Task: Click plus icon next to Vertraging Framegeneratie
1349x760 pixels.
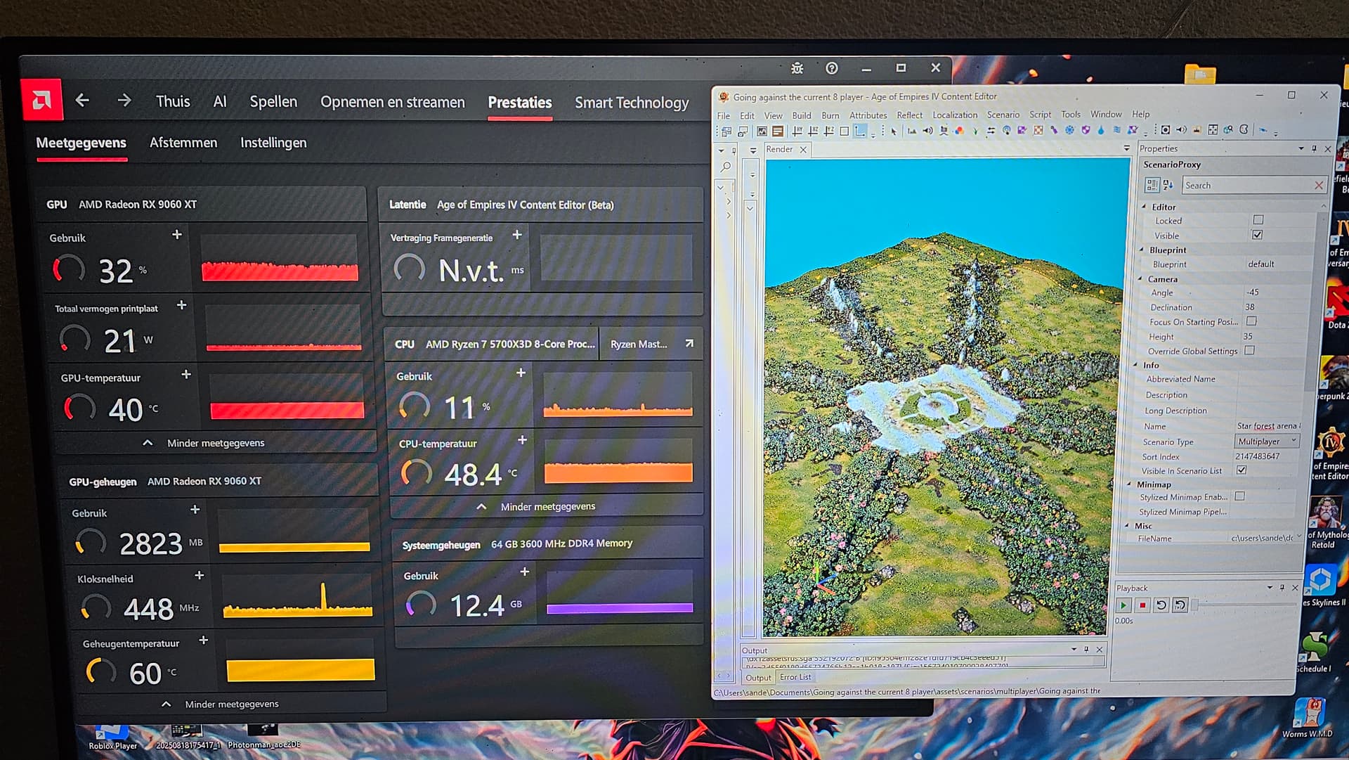Action: click(517, 234)
